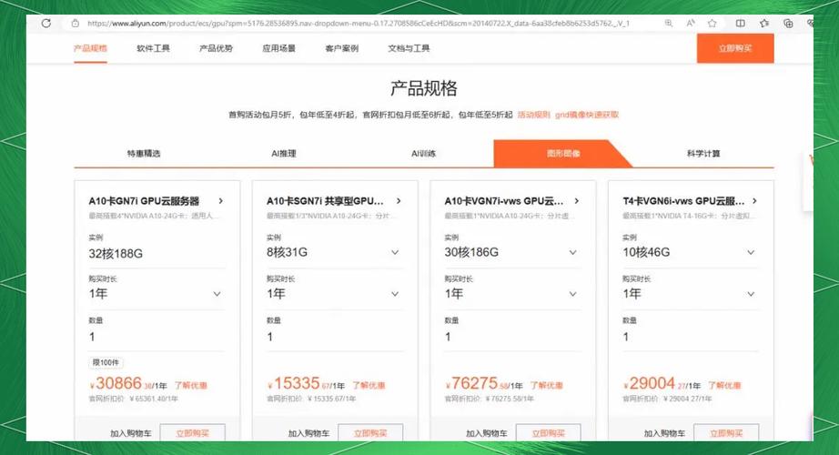Screen dimensions: 839x455
Task: Add A10卡SGN7i server to cart (加入购物车)
Action: coord(308,433)
